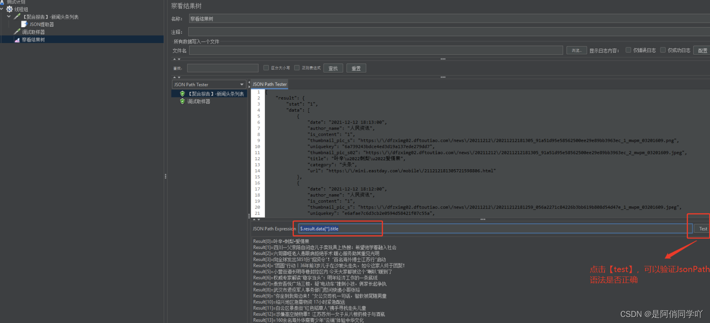Click the vertical divider handle between panels
This screenshot has width=710, height=323.
pyautogui.click(x=165, y=176)
